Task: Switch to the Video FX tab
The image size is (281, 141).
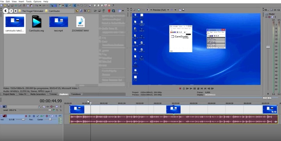Action: pos(23,94)
